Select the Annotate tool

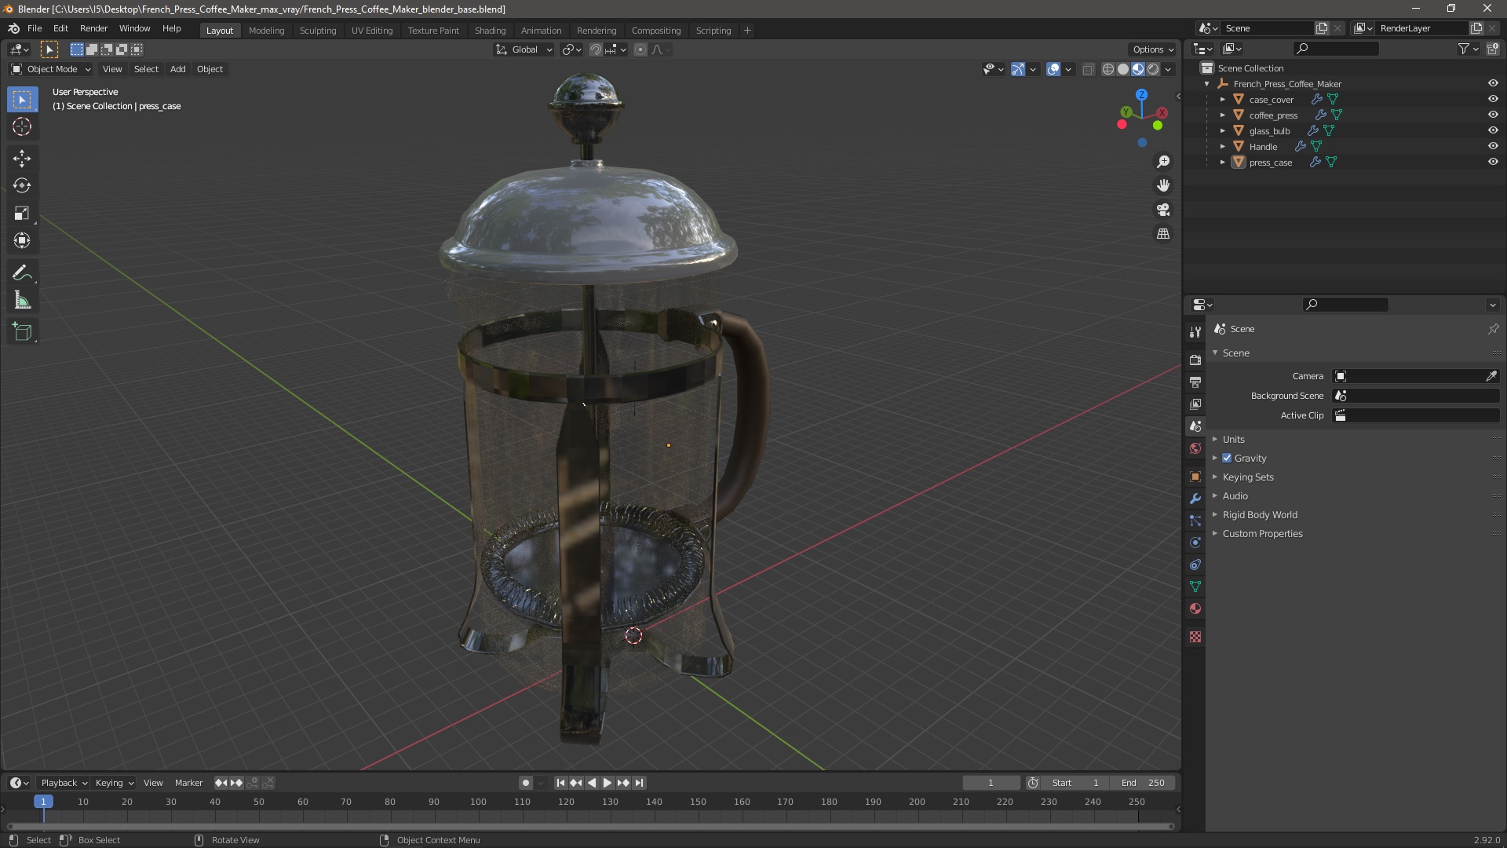(x=22, y=273)
